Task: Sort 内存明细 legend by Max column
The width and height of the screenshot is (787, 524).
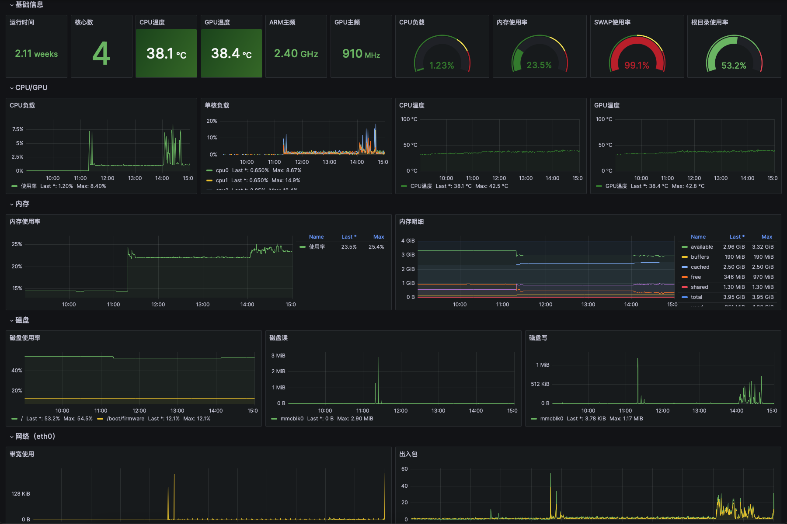Action: pos(767,237)
